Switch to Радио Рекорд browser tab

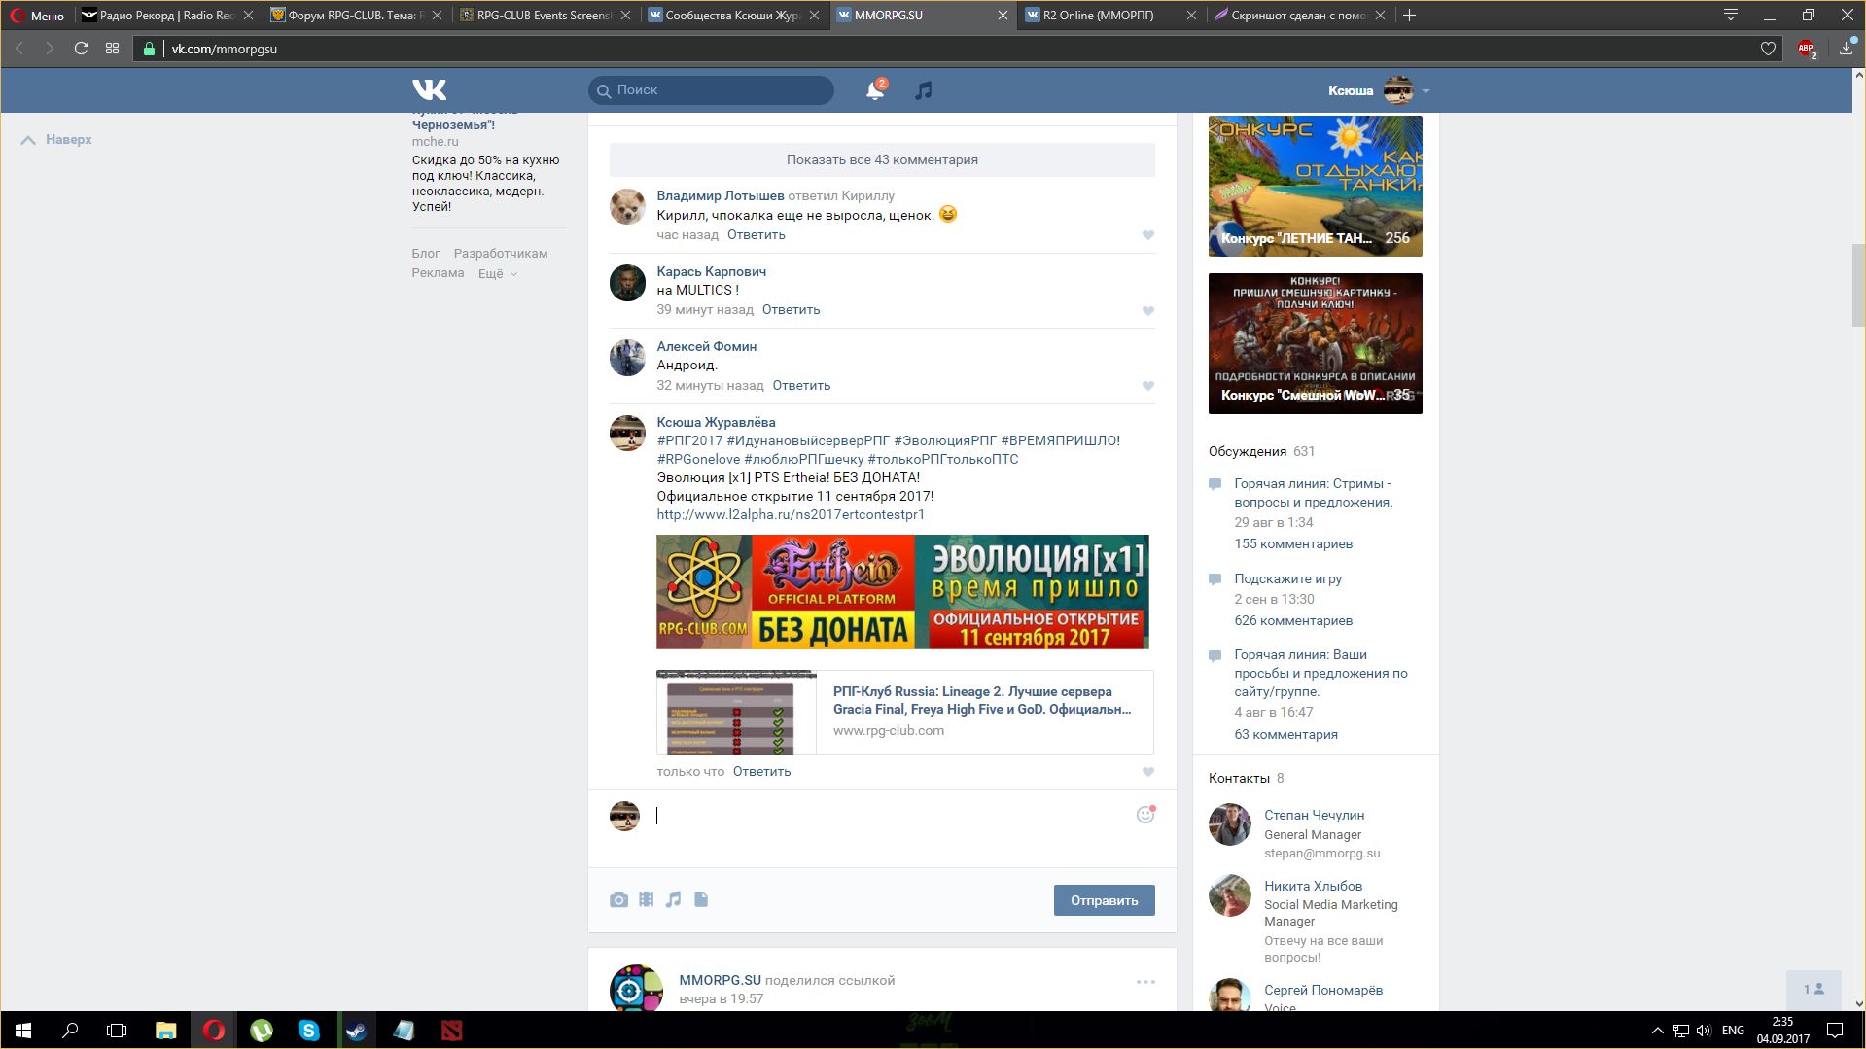168,16
